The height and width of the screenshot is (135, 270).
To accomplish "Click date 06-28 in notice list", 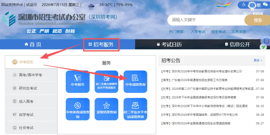I will [x=260, y=115].
